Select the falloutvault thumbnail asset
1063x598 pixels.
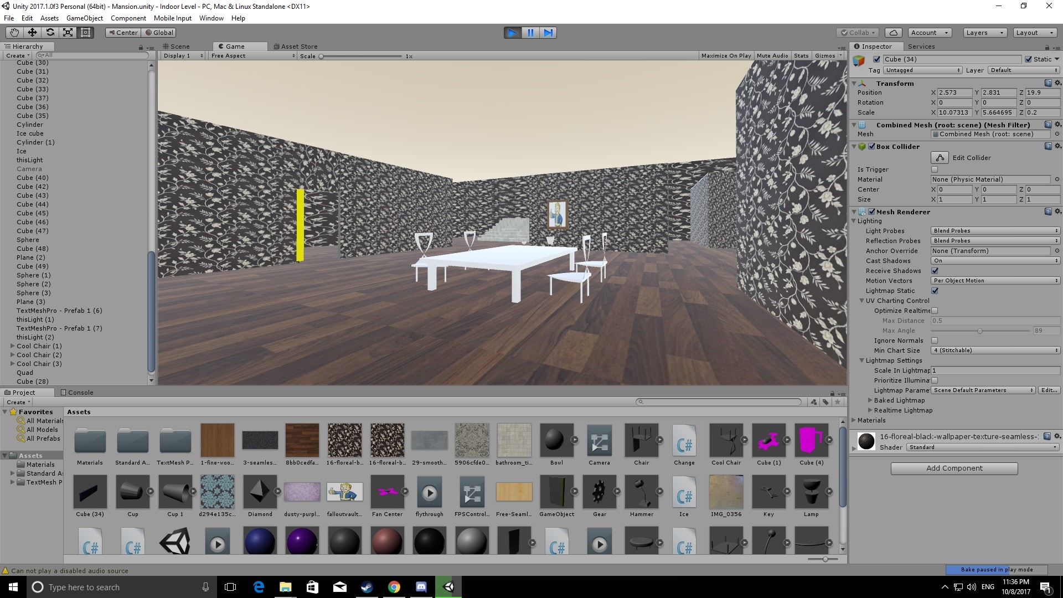click(344, 492)
